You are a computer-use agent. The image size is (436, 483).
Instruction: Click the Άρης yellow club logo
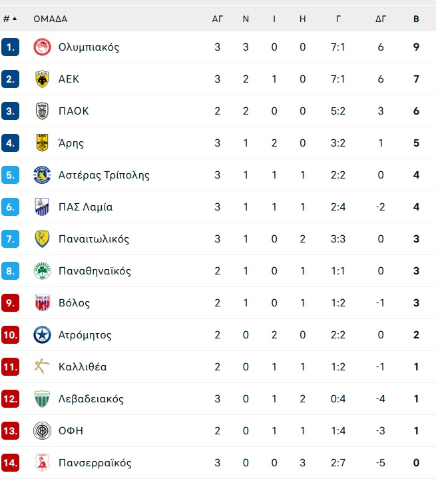pos(42,143)
